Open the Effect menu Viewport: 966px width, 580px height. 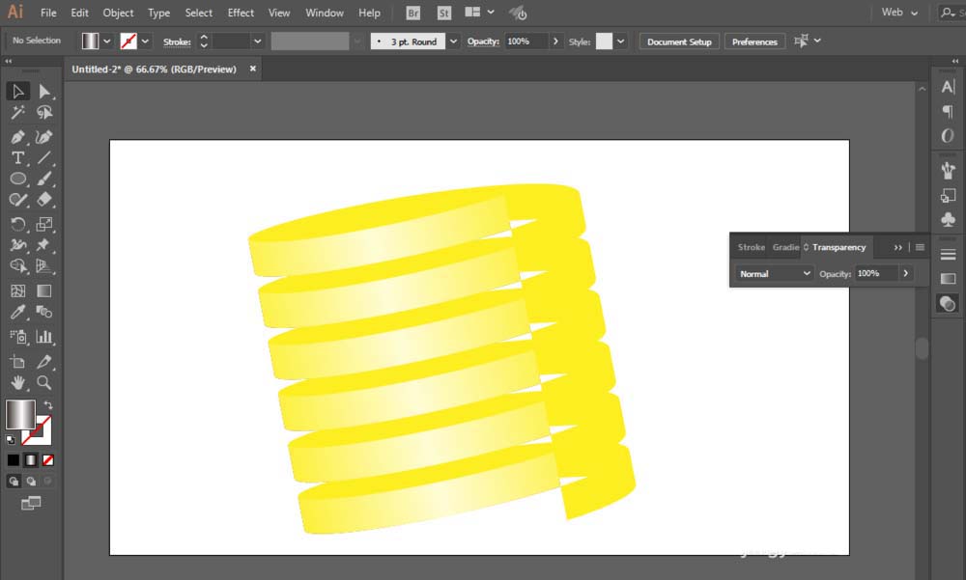coord(241,13)
